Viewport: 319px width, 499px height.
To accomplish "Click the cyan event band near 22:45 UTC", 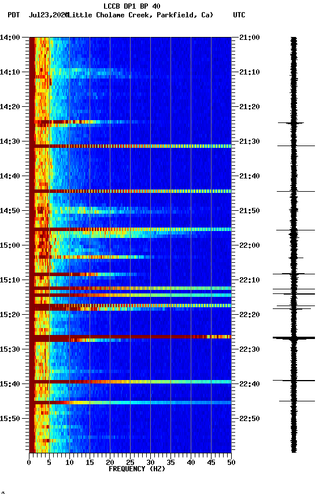I will pyautogui.click(x=130, y=403).
